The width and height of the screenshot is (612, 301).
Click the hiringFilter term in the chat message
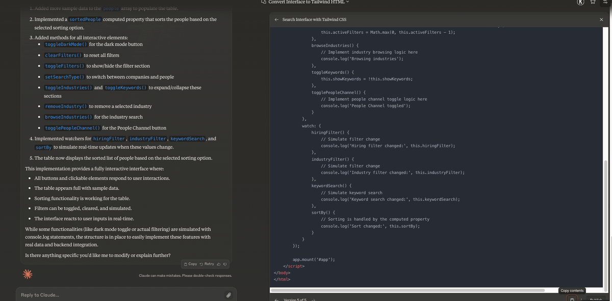(109, 139)
